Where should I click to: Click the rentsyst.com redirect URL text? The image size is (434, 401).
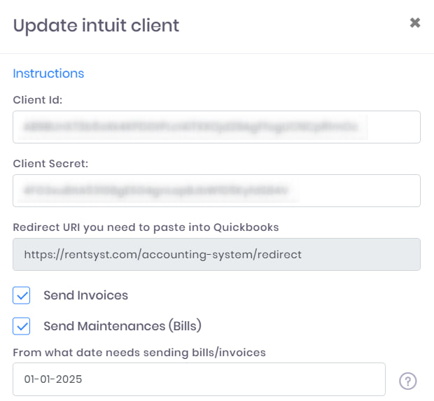162,255
